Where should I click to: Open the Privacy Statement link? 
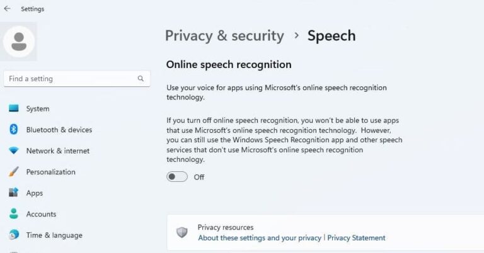pyautogui.click(x=356, y=238)
